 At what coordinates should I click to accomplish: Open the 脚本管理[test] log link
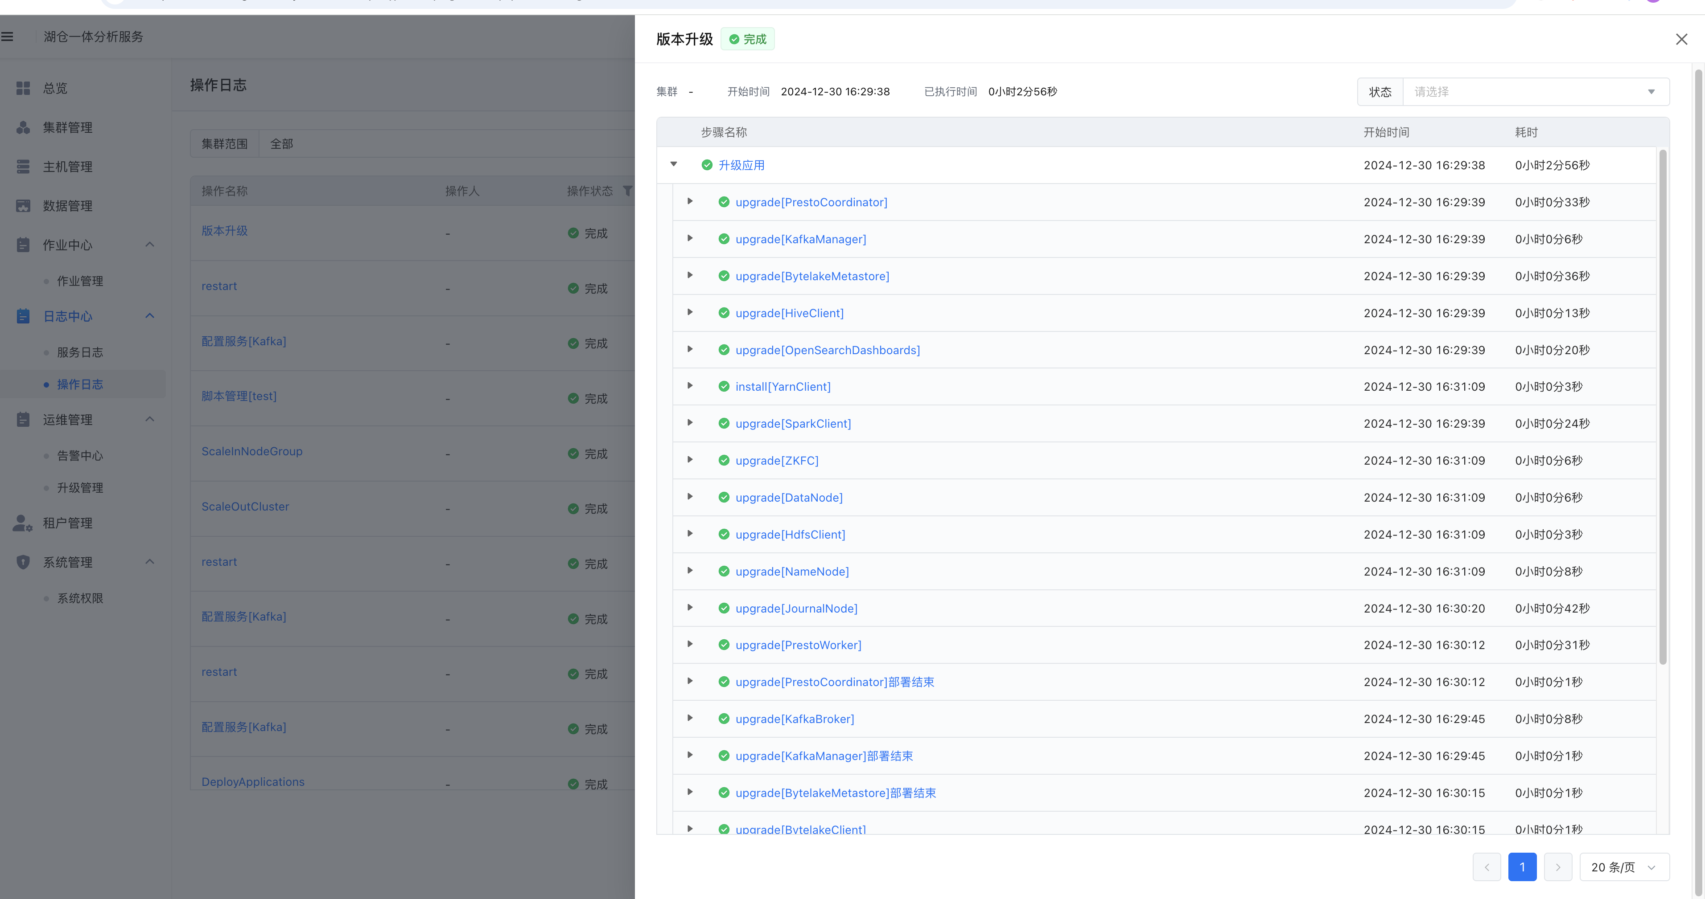pyautogui.click(x=239, y=396)
